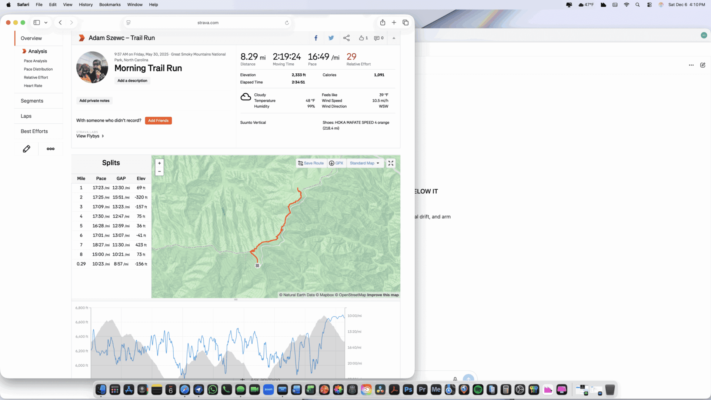Viewport: 711px width, 400px height.
Task: Share activity on Twitter icon
Action: [x=331, y=38]
